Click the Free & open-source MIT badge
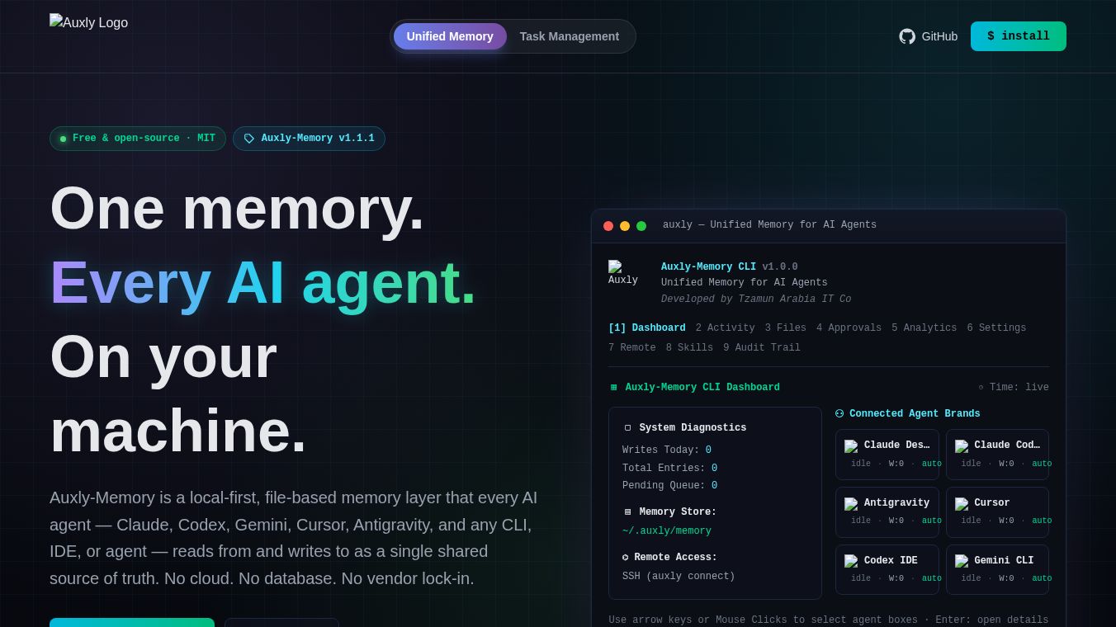1116x627 pixels. tap(138, 139)
